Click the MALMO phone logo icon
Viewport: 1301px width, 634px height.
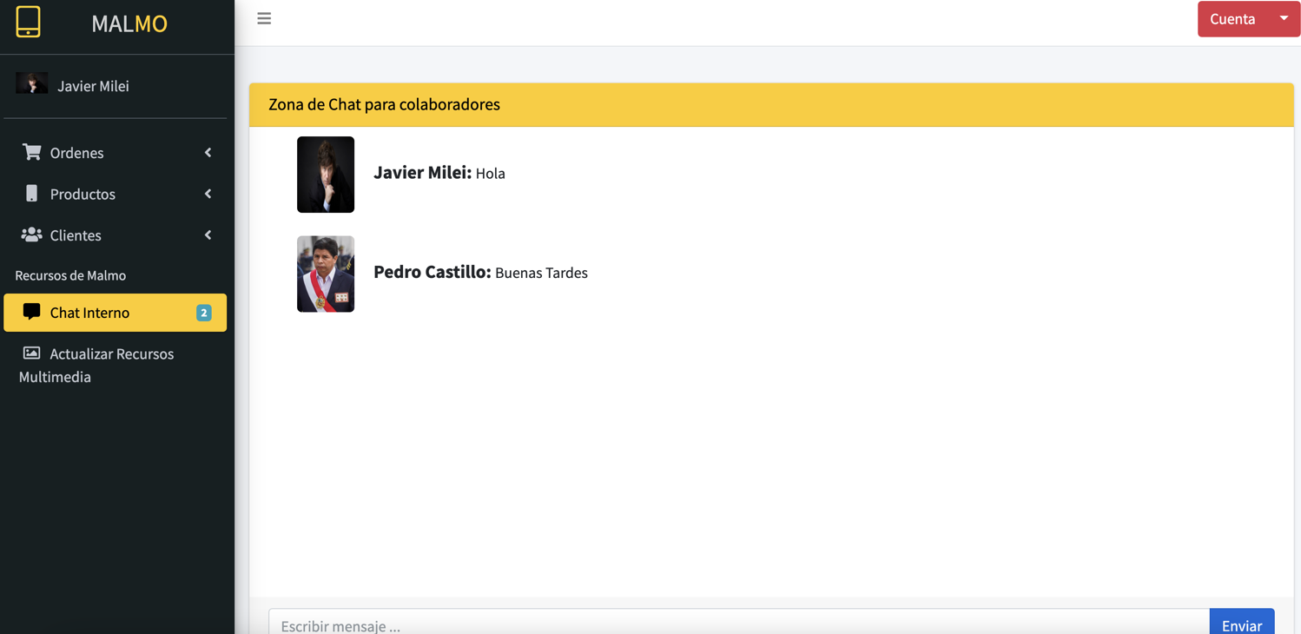pyautogui.click(x=29, y=23)
